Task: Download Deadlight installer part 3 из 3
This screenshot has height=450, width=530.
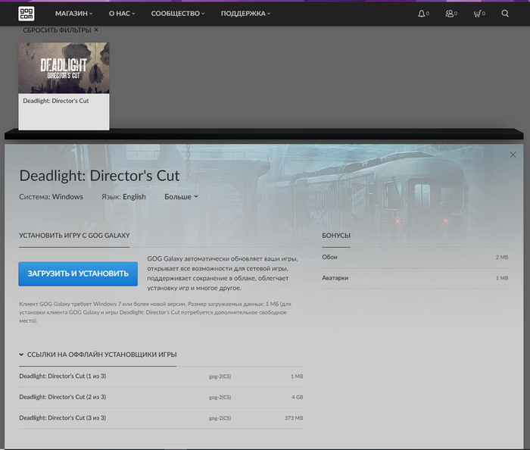Action: tap(63, 417)
